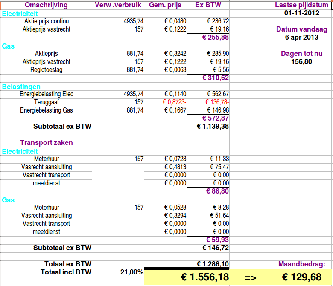Select the '€ 51,64' amount cell

pyautogui.click(x=208, y=216)
